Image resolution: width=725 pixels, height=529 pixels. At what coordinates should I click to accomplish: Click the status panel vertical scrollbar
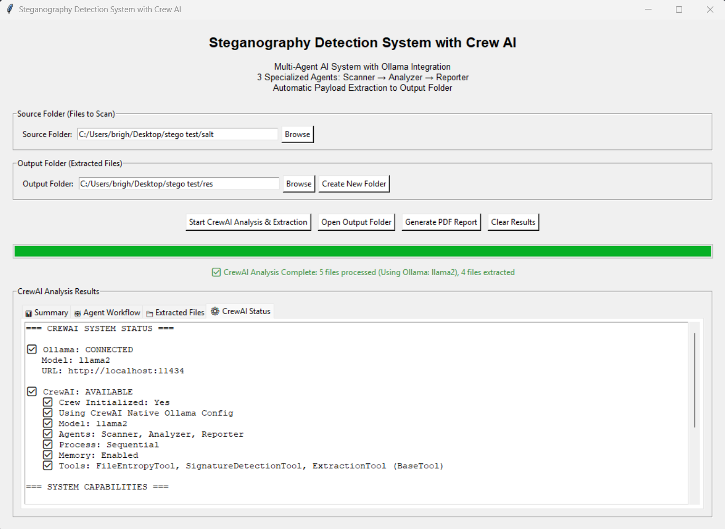(694, 380)
